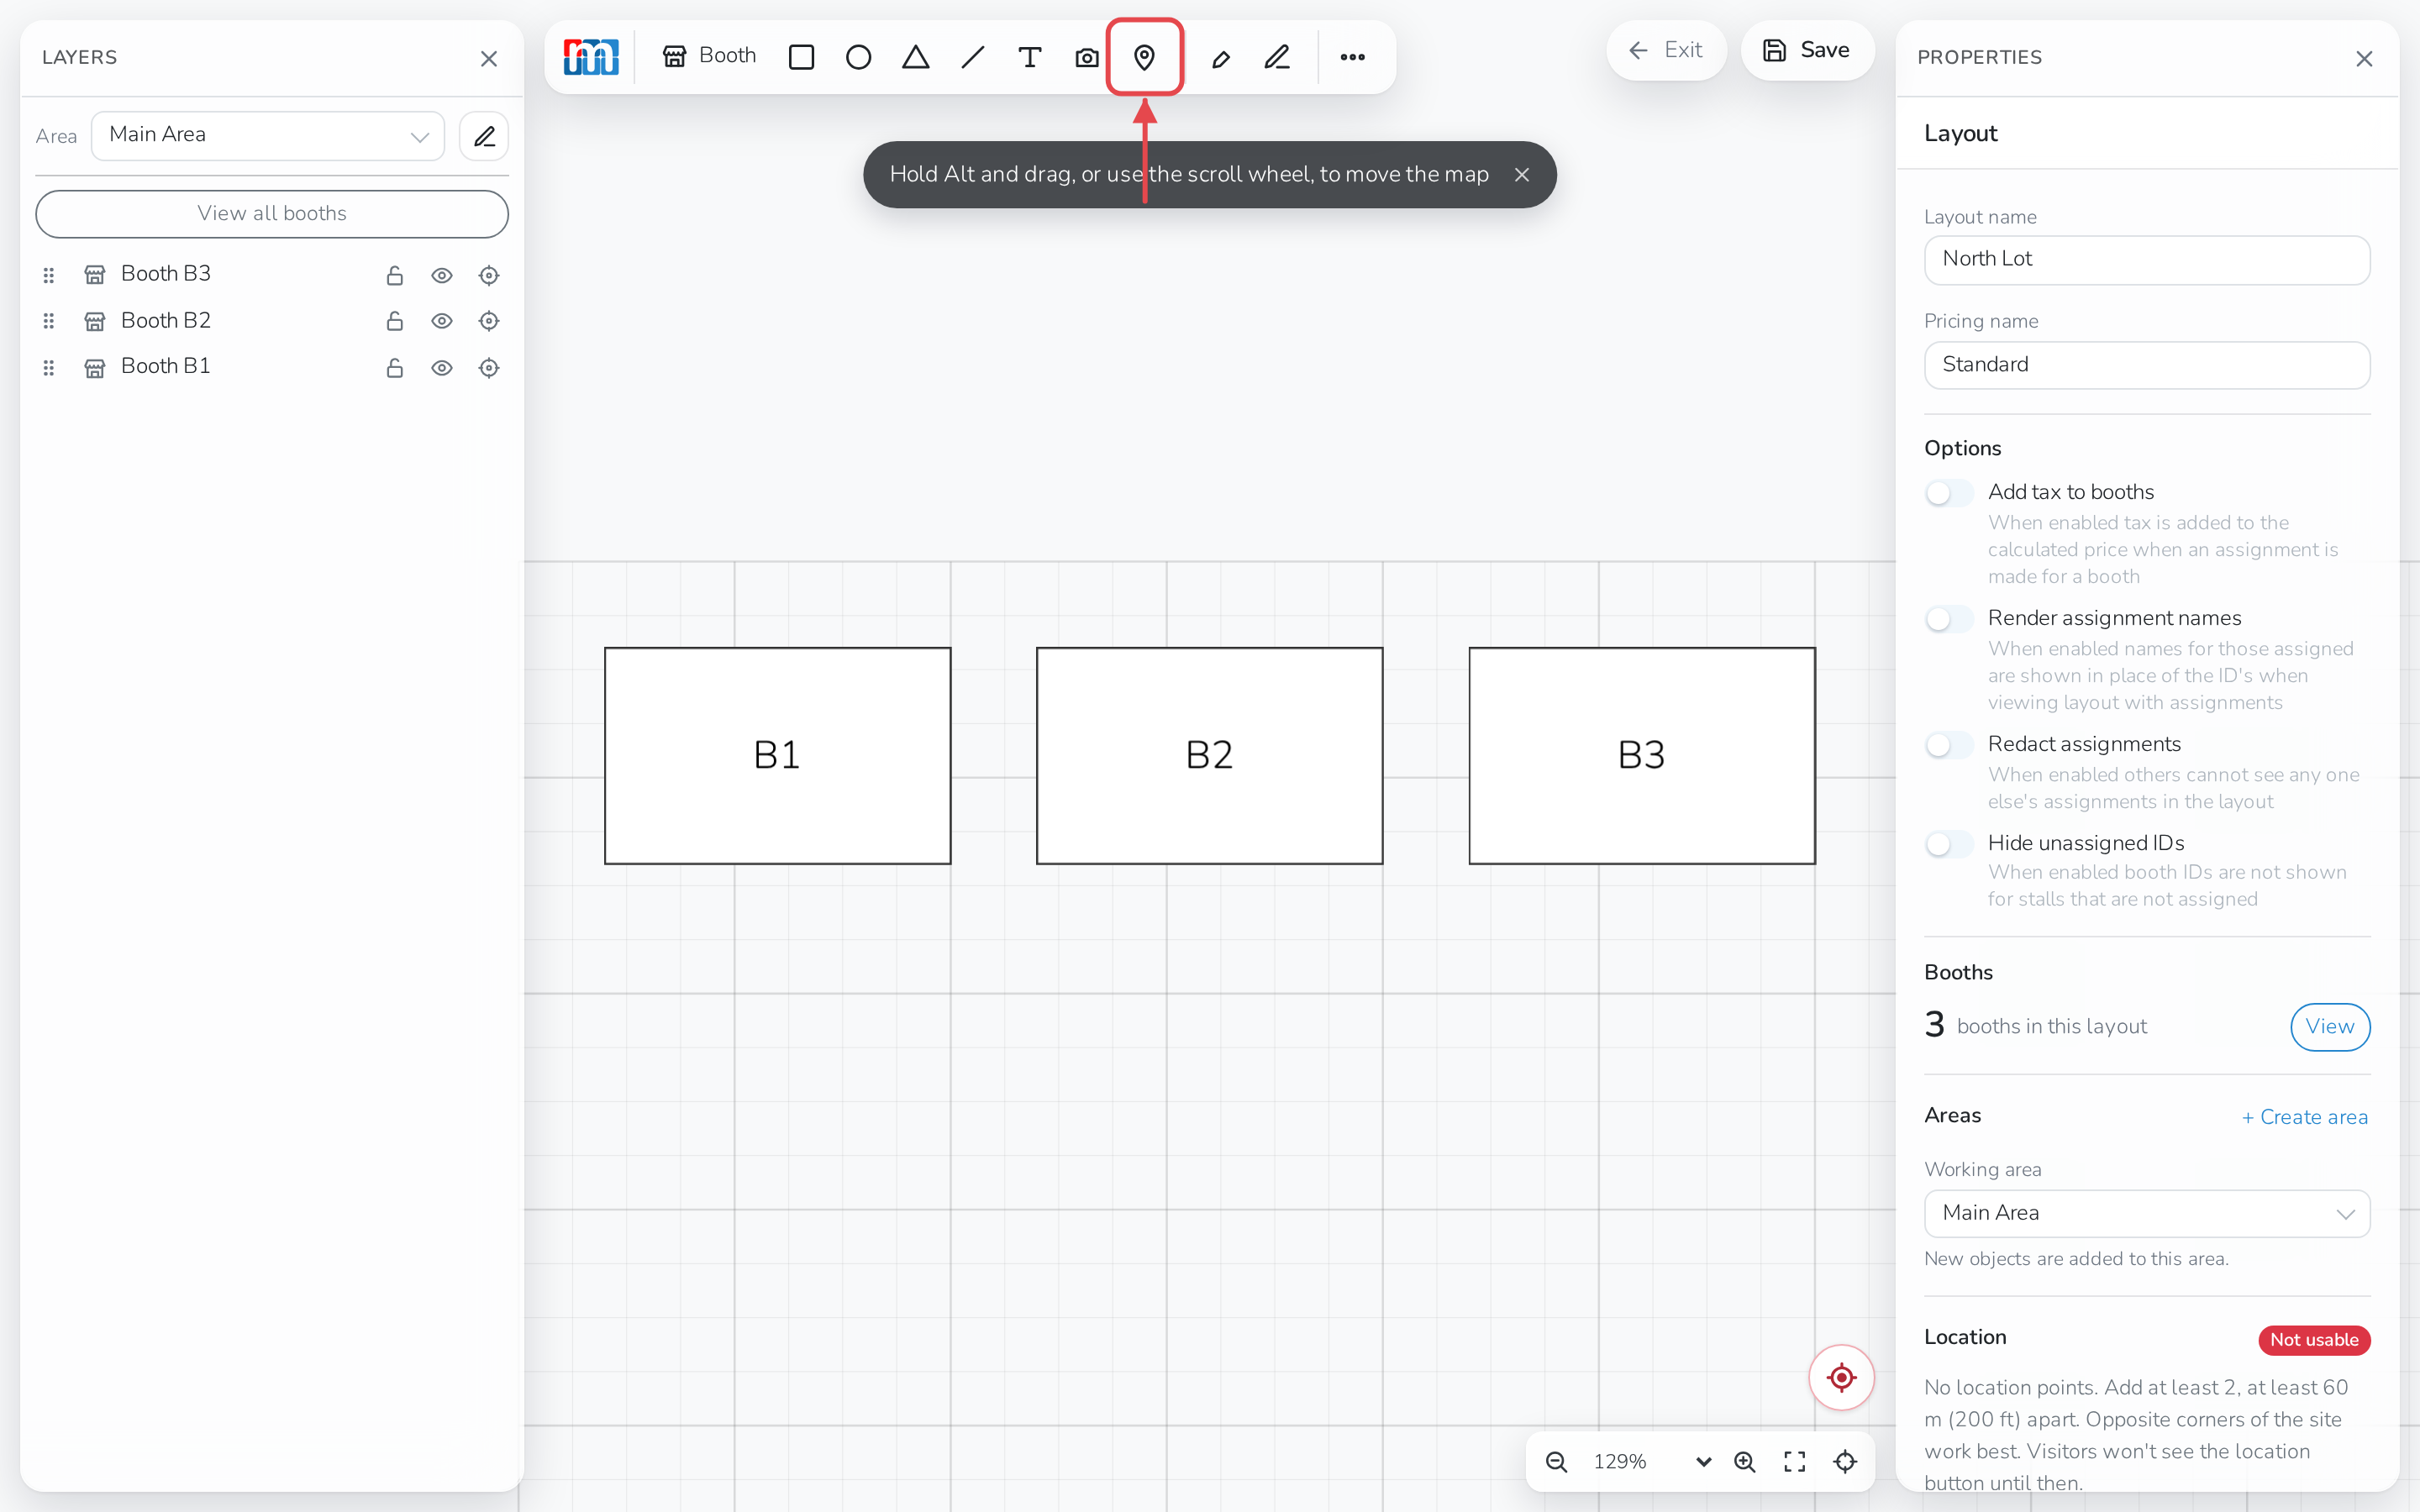Enable Render assignment names toggle
Viewport: 2420px width, 1512px height.
(1948, 619)
